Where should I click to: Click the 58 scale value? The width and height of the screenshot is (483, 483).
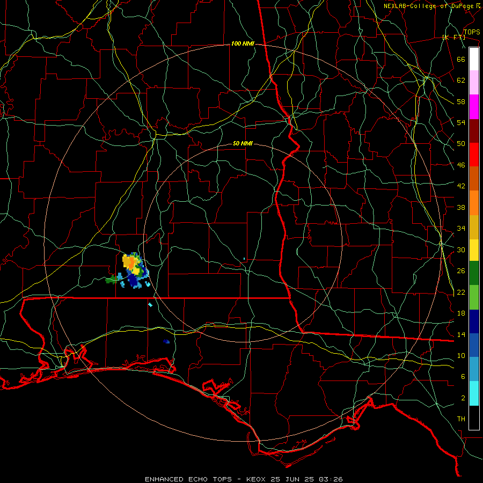point(461,101)
